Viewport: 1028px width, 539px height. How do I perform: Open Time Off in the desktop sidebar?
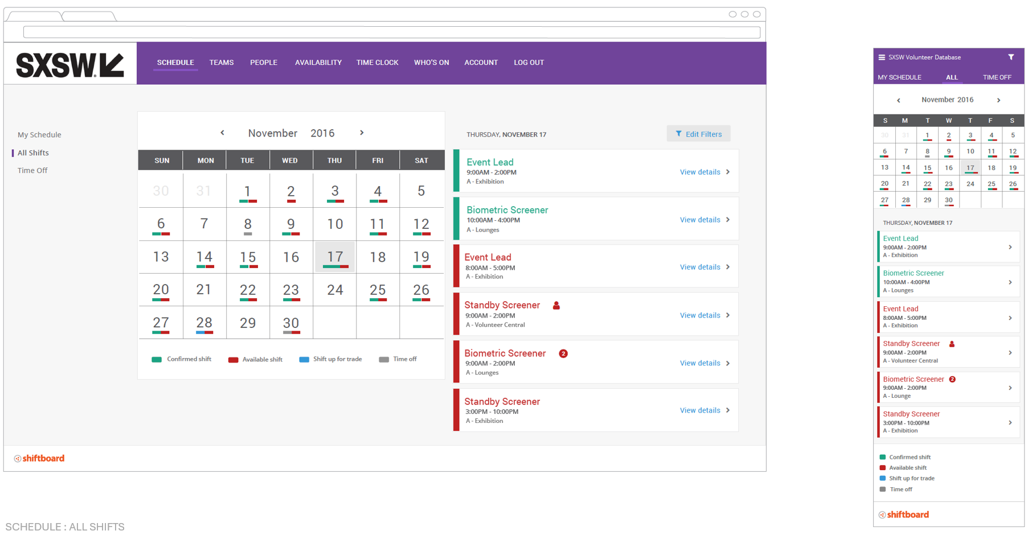click(32, 171)
